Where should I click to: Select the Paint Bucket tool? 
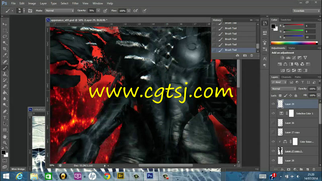pyautogui.click(x=5, y=93)
